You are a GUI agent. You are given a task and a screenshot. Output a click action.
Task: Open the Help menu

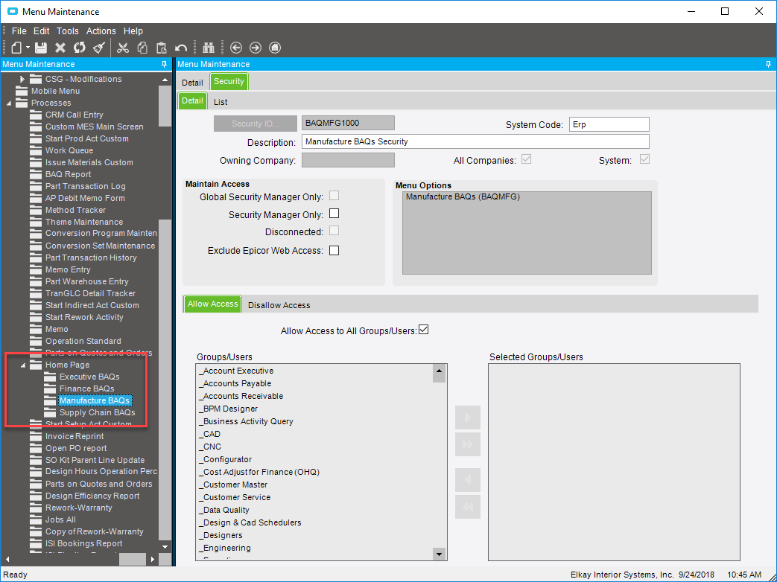pyautogui.click(x=133, y=31)
